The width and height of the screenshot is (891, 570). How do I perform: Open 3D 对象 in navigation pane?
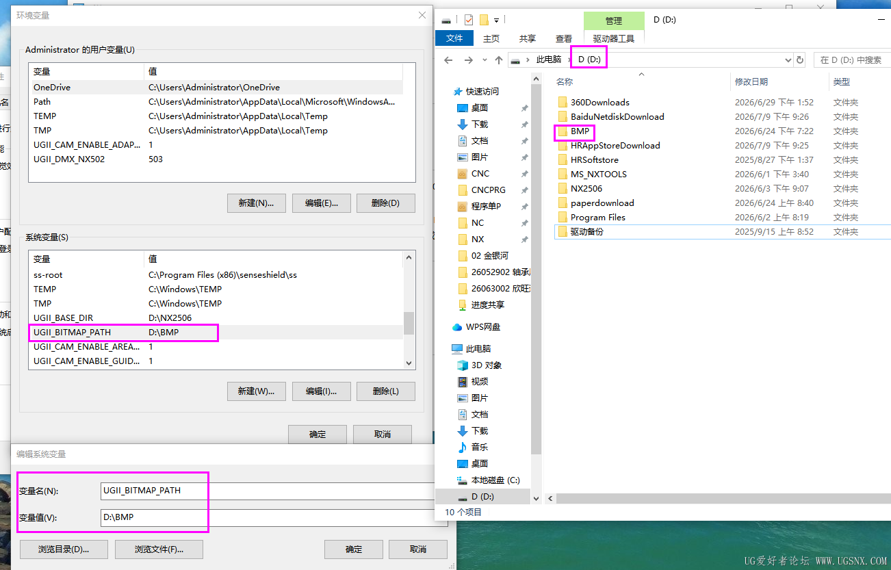tap(486, 365)
